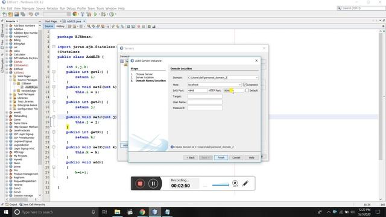Click the Password input field
The width and height of the screenshot is (386, 217).
coord(205,108)
